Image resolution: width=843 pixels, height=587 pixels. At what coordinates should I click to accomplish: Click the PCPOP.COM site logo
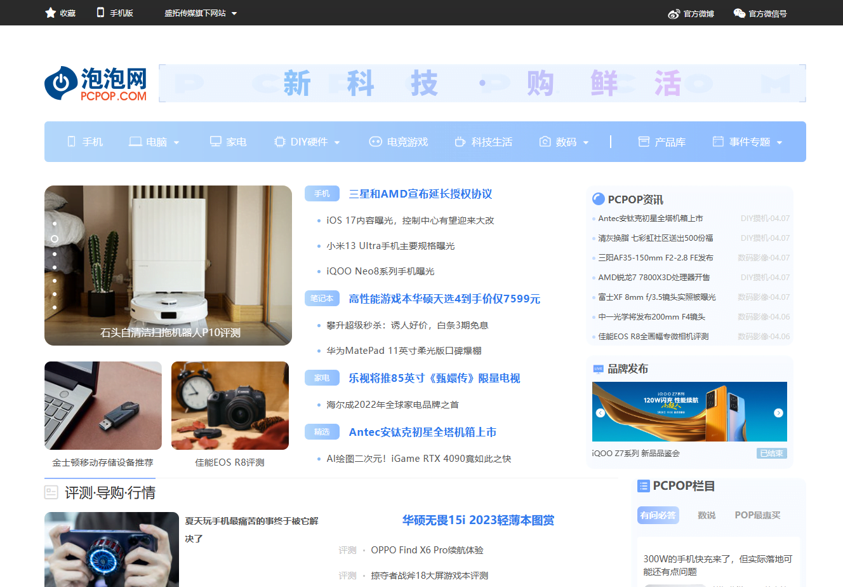coord(96,83)
